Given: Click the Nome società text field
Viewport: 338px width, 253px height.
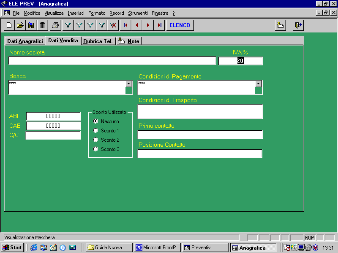Looking at the screenshot, I should pos(112,61).
